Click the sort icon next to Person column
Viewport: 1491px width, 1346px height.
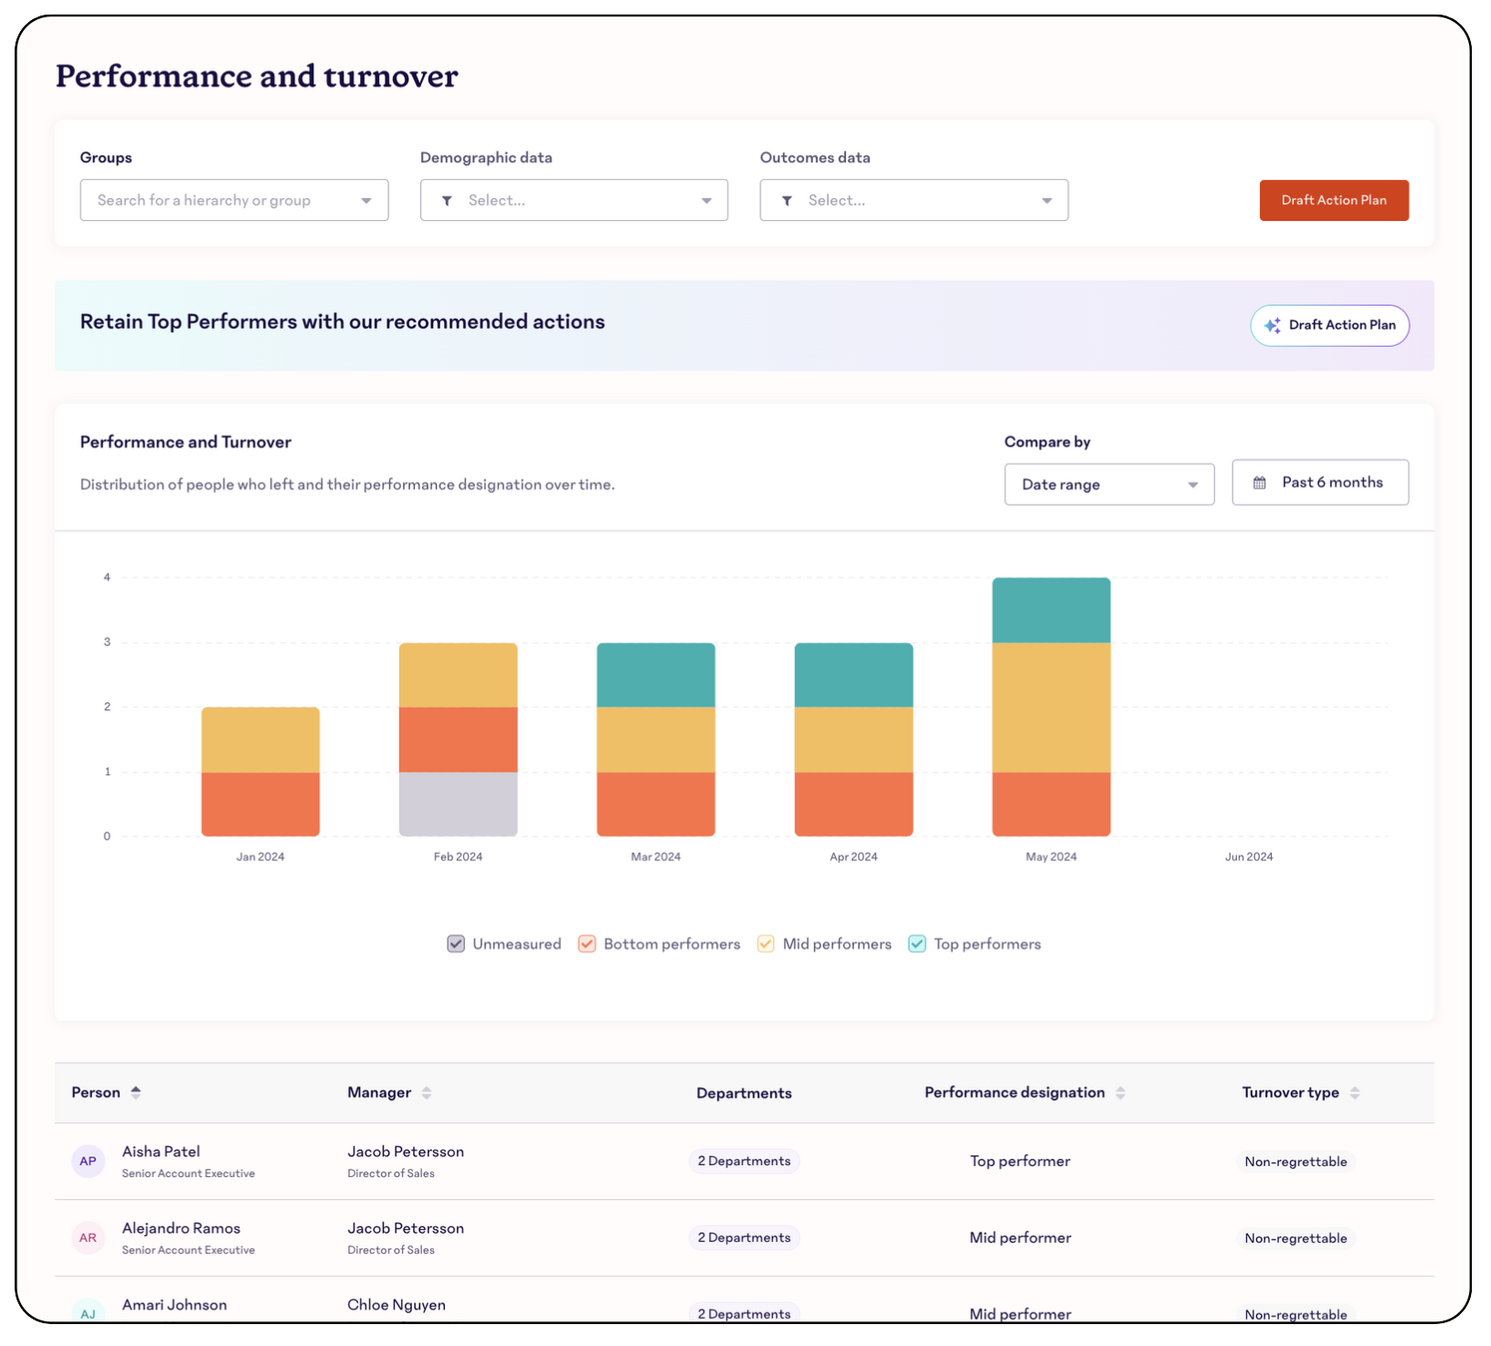pos(135,1092)
